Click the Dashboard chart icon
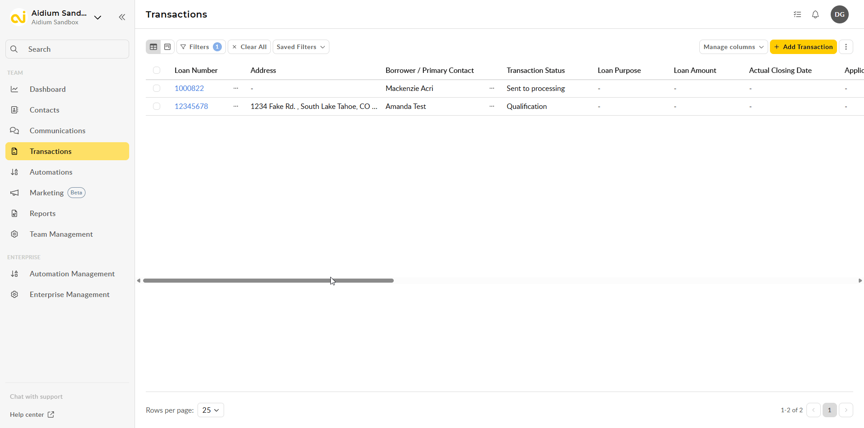The height and width of the screenshot is (428, 864). click(x=14, y=89)
